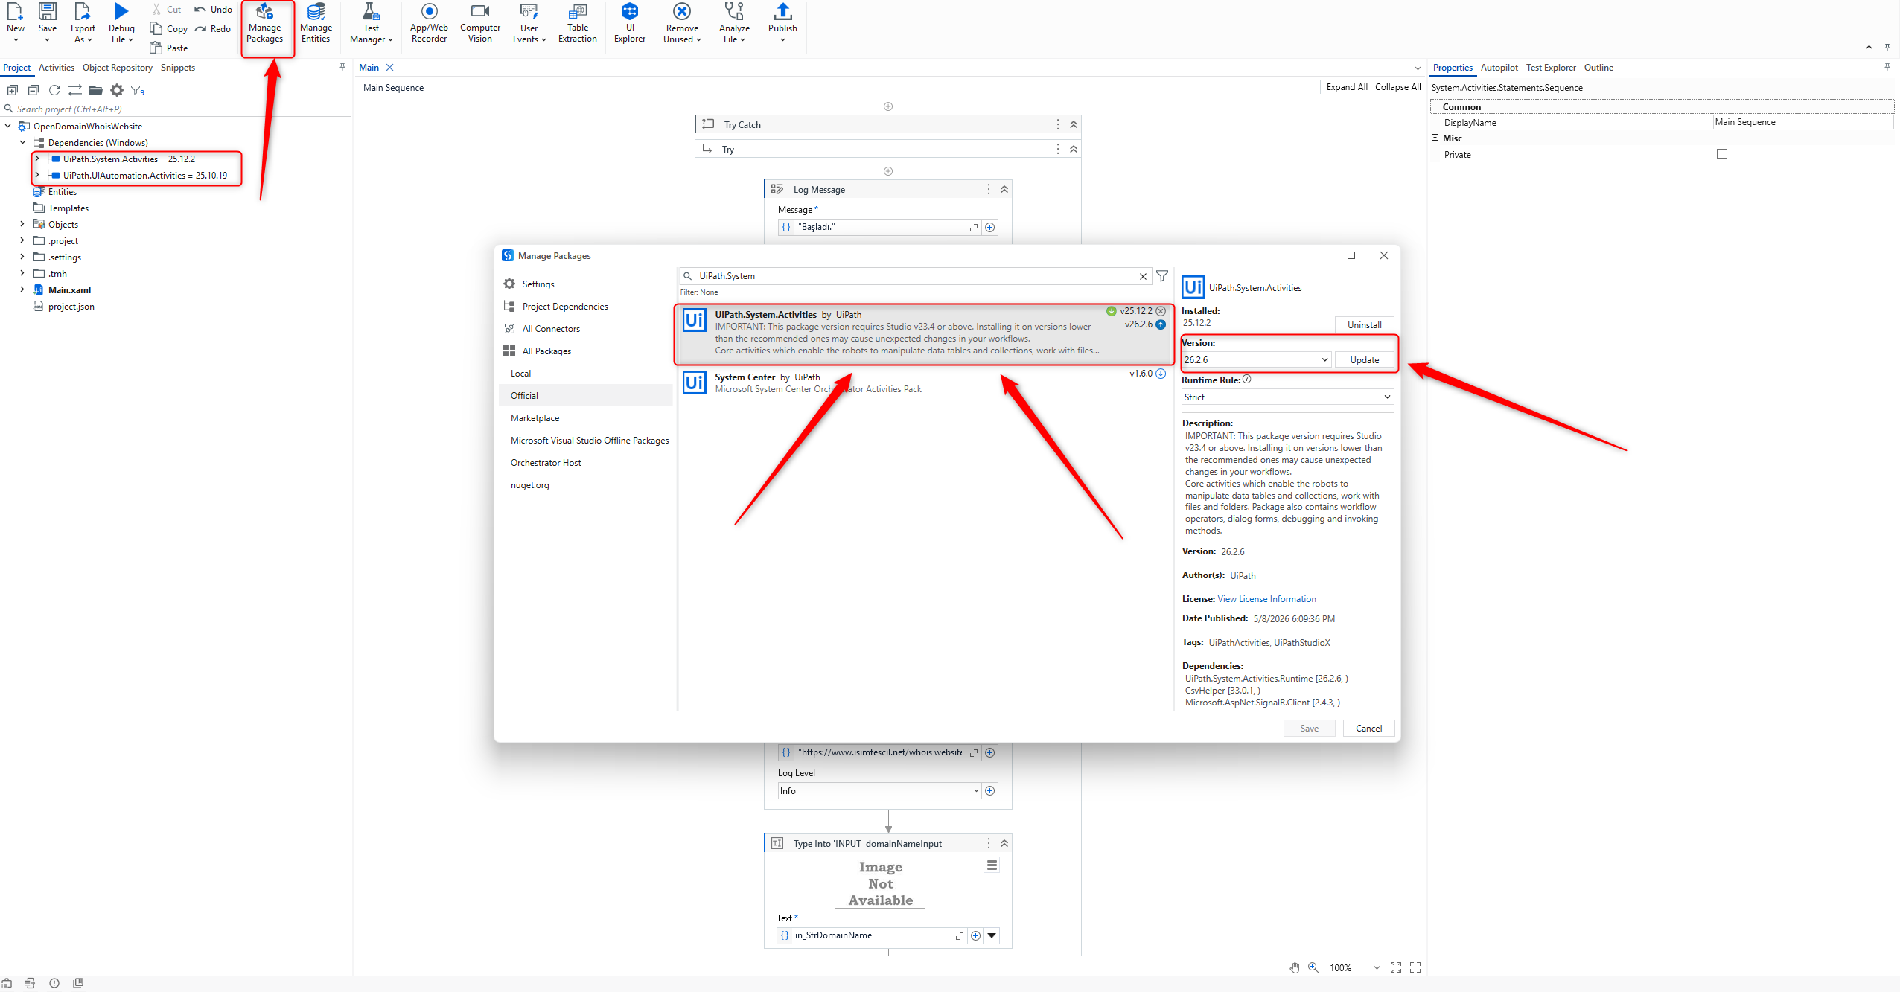Open Manage Entities tool
1900x992 pixels.
tap(316, 24)
